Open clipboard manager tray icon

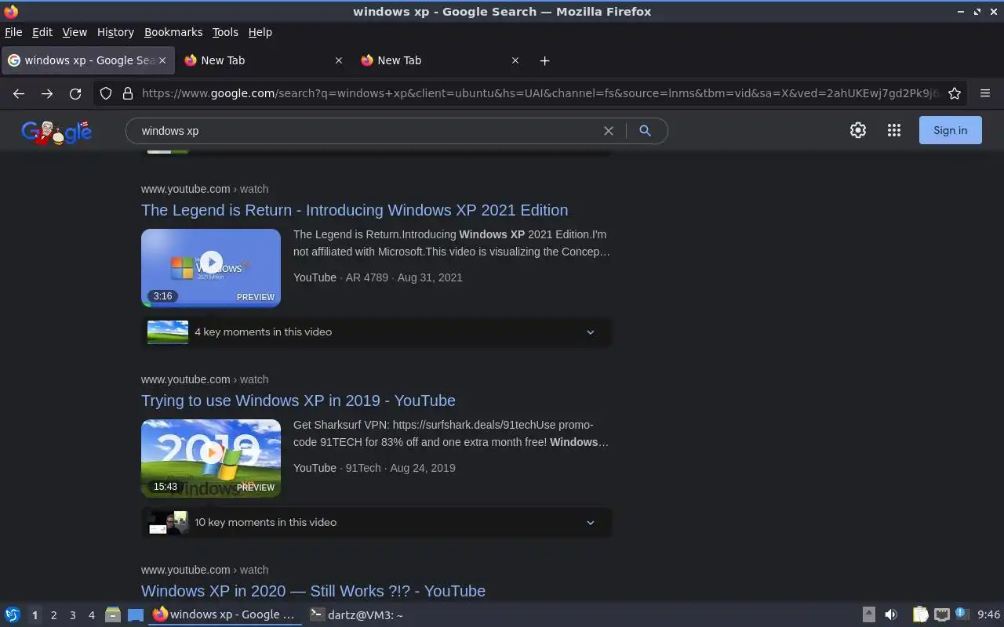tap(921, 615)
